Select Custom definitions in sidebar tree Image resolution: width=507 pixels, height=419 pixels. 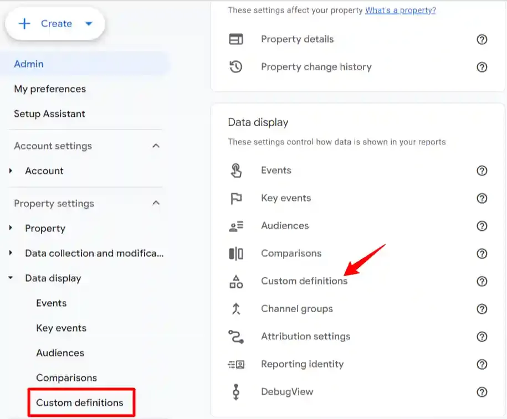pos(80,402)
